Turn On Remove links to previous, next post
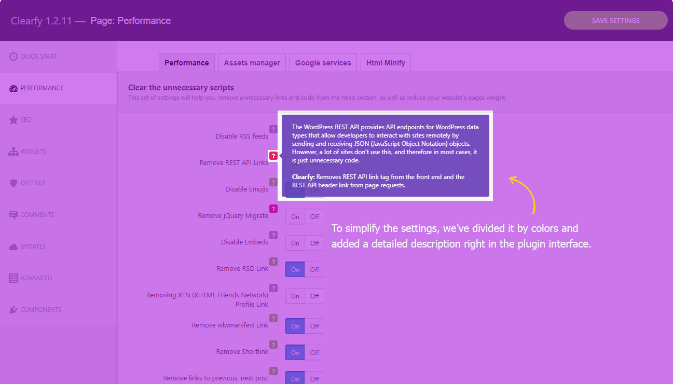The width and height of the screenshot is (673, 384). tap(295, 379)
